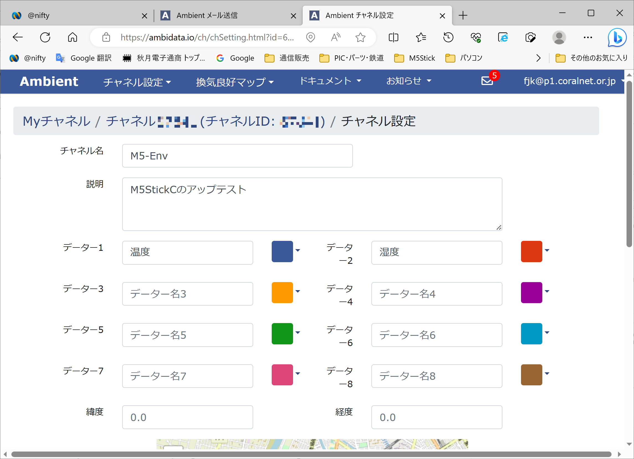Open the Google bookmark

[235, 58]
